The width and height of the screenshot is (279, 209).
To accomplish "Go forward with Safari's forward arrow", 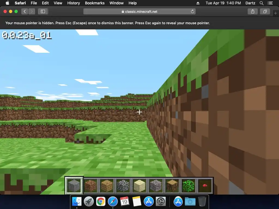I will [32, 11].
